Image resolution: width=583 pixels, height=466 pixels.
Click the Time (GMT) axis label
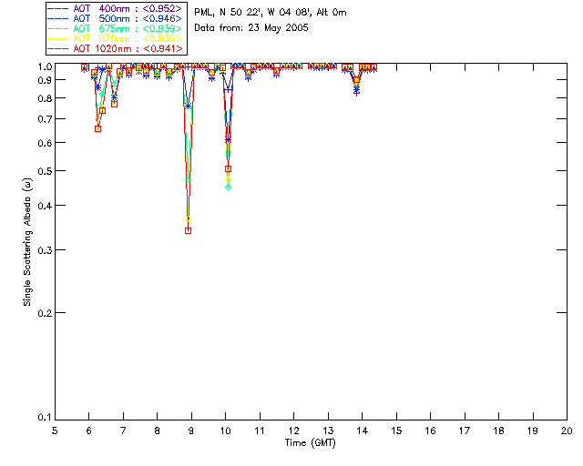(x=310, y=443)
